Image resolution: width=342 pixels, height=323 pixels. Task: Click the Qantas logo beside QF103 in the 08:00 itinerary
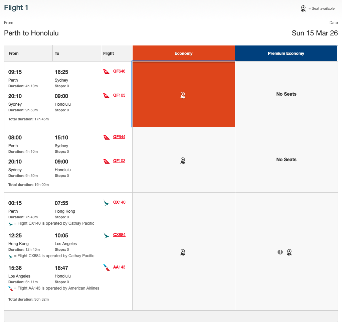pyautogui.click(x=107, y=161)
